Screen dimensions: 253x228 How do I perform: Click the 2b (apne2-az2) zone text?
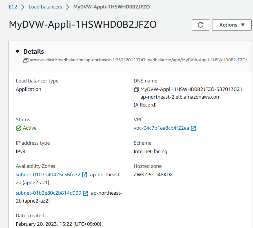click(x=33, y=201)
